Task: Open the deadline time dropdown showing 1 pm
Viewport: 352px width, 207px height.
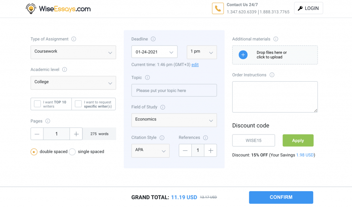Action: click(x=202, y=52)
